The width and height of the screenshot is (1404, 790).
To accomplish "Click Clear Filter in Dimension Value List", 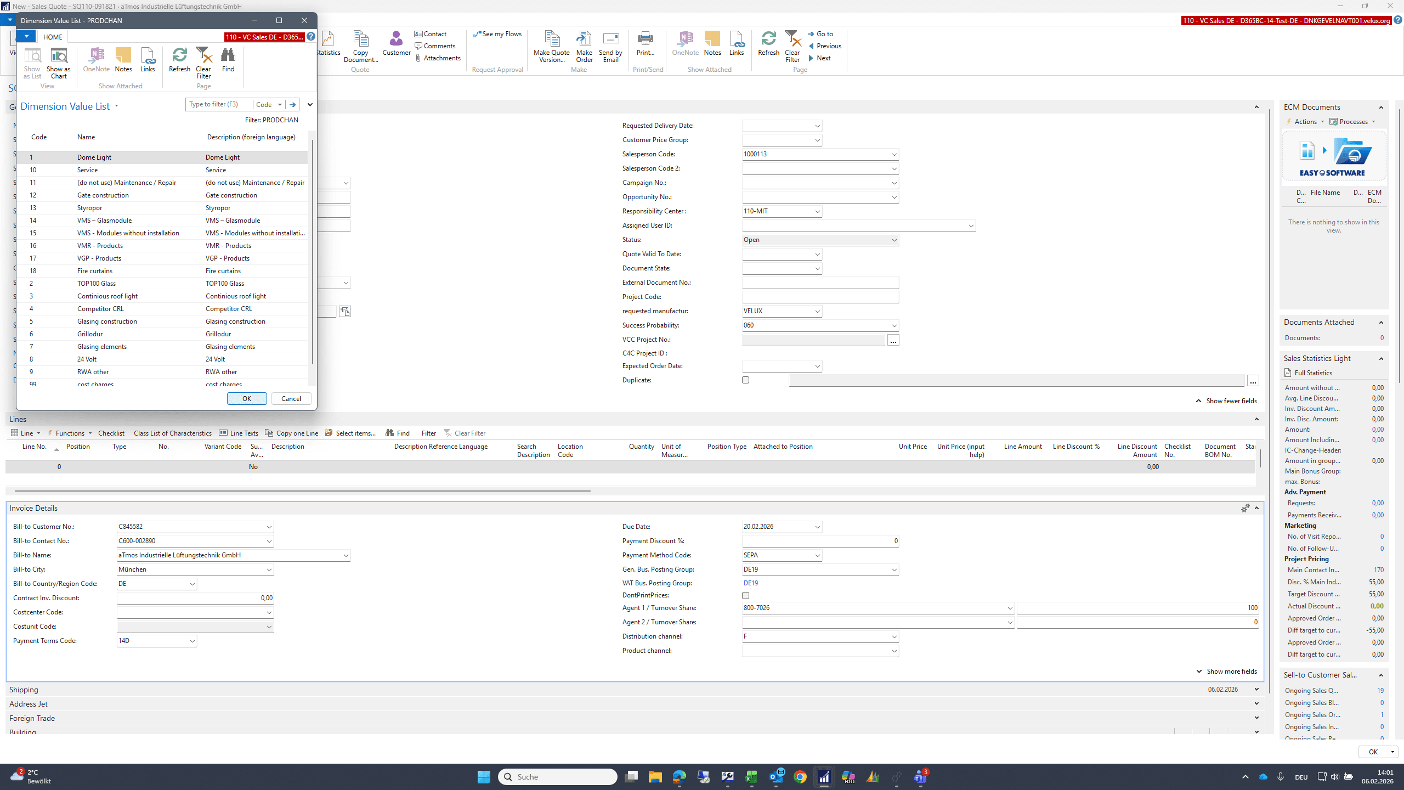I will coord(203,63).
